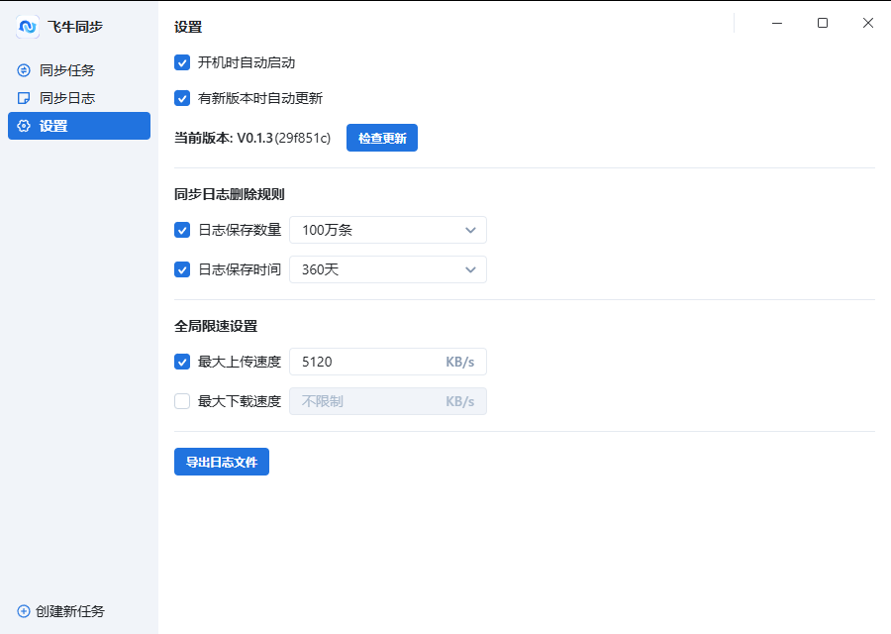The height and width of the screenshot is (634, 891).
Task: Click the 同步日志 note icon in sidebar
Action: pyautogui.click(x=24, y=98)
